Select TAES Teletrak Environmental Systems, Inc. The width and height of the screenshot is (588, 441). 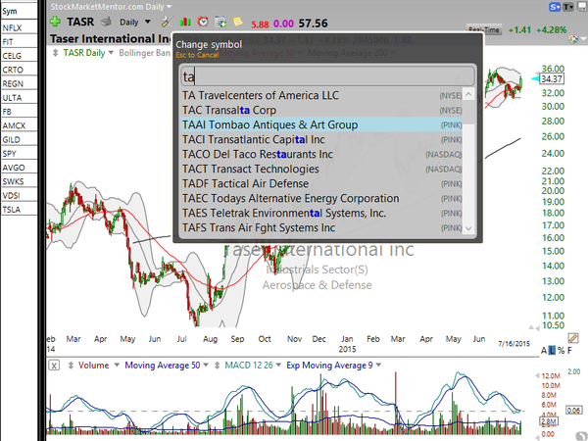[321, 213]
